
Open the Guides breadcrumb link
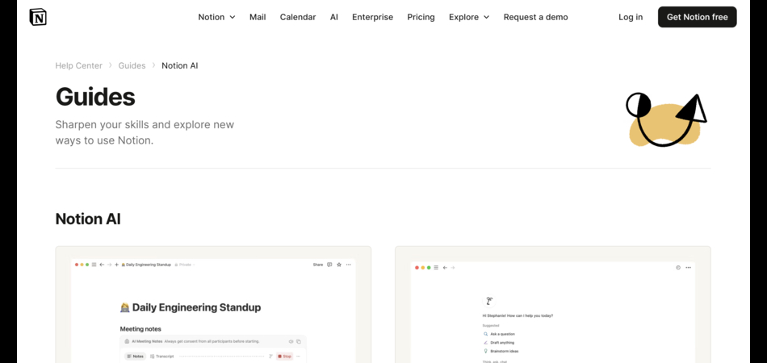[132, 65]
